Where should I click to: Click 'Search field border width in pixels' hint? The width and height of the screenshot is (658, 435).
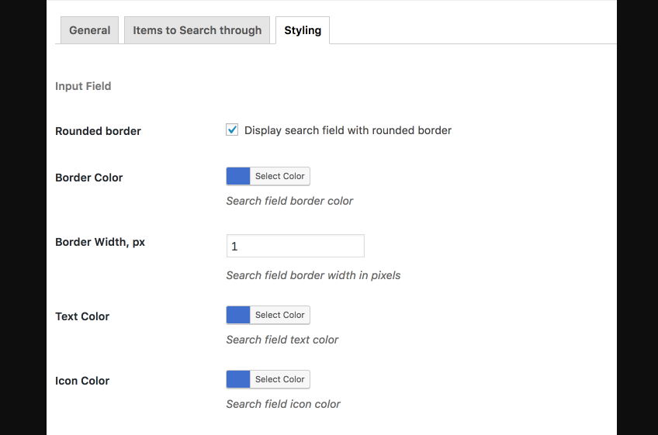click(x=313, y=275)
